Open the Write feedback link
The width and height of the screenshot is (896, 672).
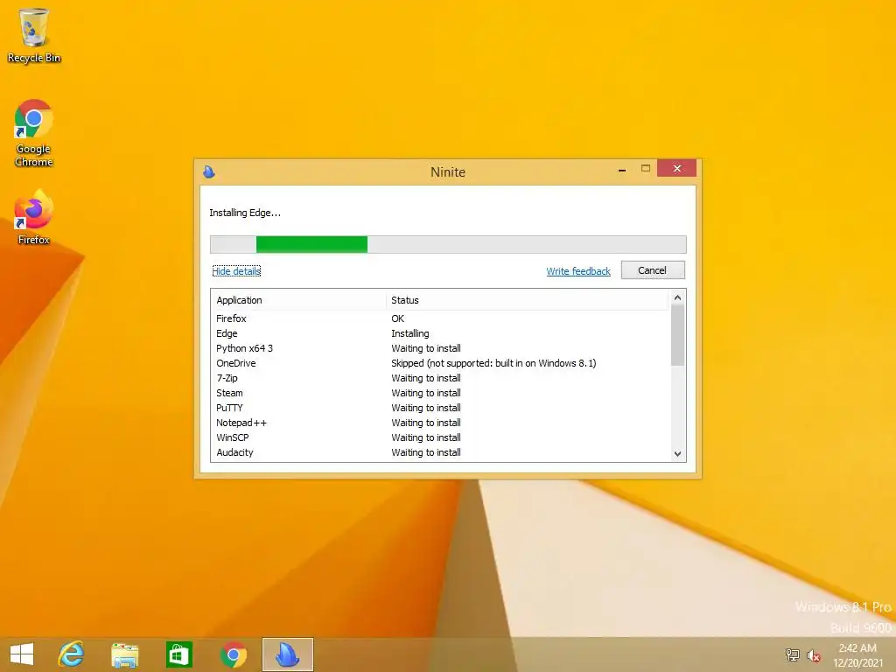click(x=578, y=271)
